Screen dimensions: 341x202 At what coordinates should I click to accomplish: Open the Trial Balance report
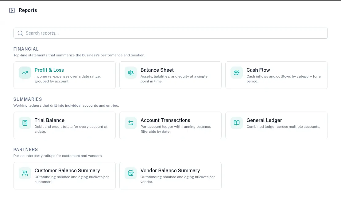(x=64, y=125)
